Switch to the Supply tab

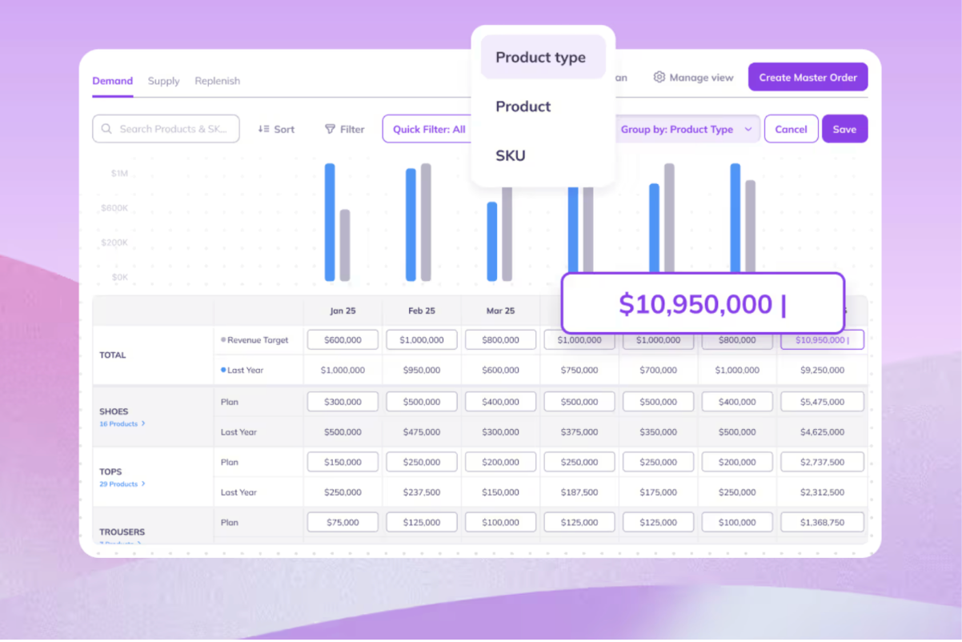click(x=163, y=81)
